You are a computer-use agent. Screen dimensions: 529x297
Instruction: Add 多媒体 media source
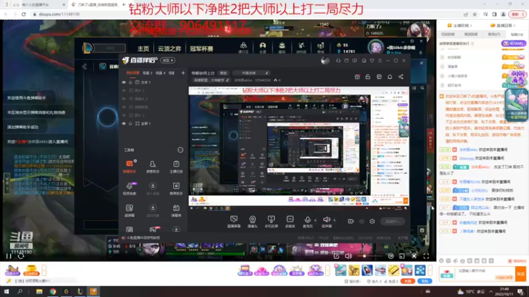tap(290, 222)
